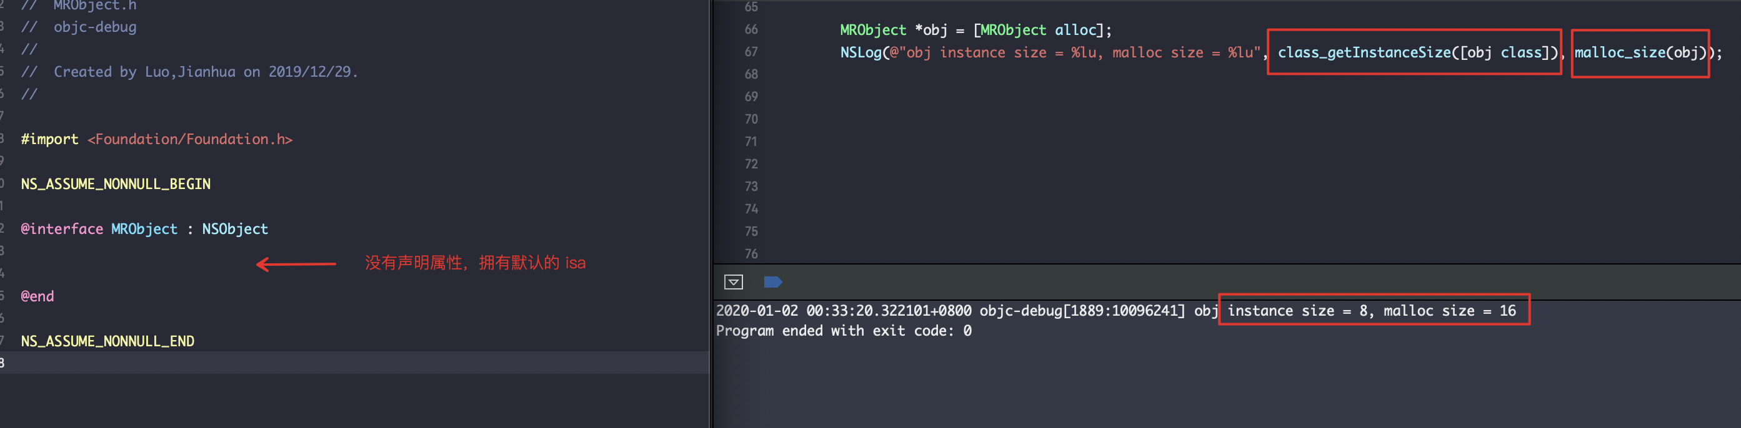The width and height of the screenshot is (1741, 428).
Task: Click NS_ASSUME_NONNULL_END macro
Action: click(x=107, y=341)
